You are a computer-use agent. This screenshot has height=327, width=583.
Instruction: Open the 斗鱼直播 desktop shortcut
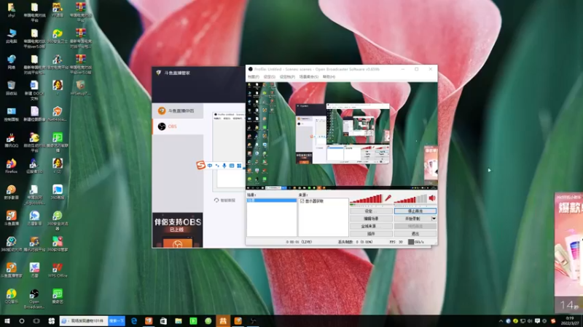[11, 218]
